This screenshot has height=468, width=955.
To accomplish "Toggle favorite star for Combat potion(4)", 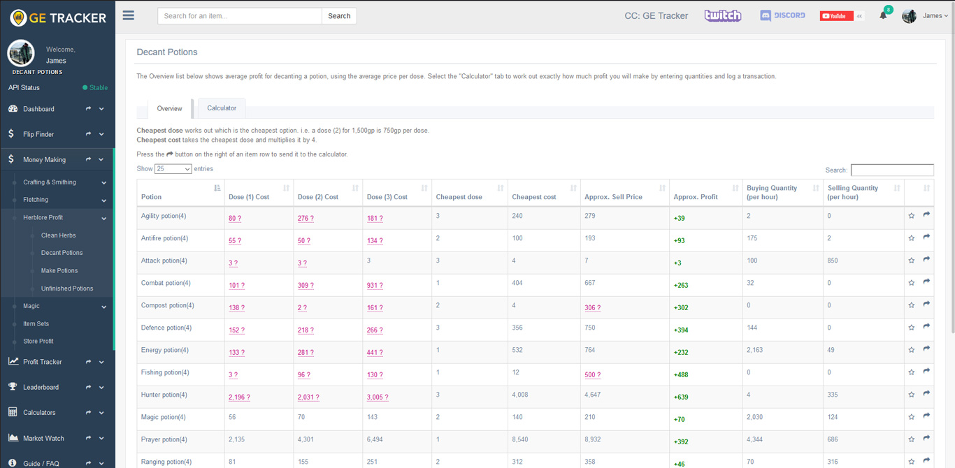I will (x=911, y=283).
